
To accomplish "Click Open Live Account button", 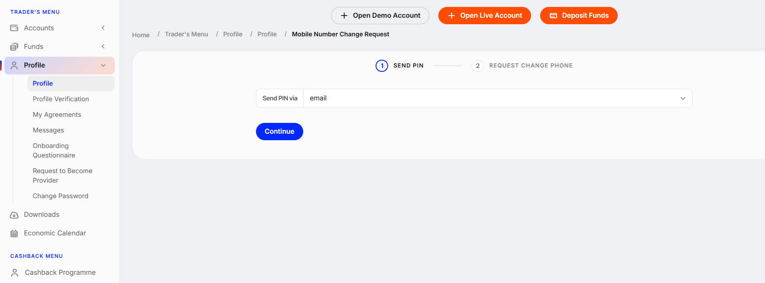I will (x=484, y=16).
